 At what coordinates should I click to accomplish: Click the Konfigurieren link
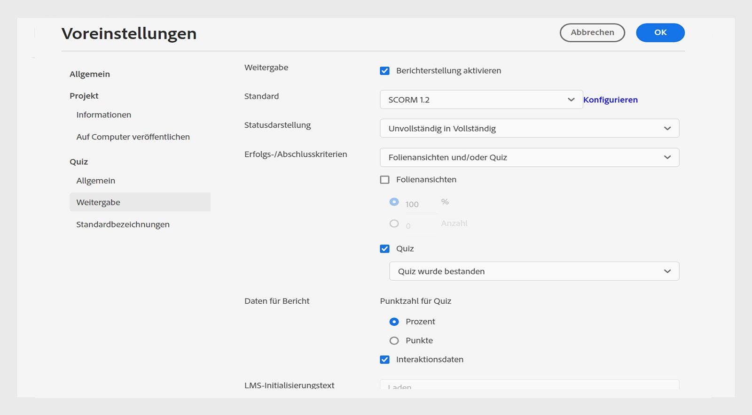[x=610, y=100]
